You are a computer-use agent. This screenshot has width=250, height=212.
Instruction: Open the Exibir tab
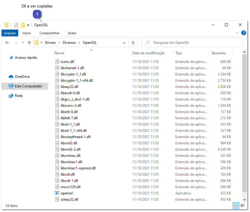[x=72, y=33]
